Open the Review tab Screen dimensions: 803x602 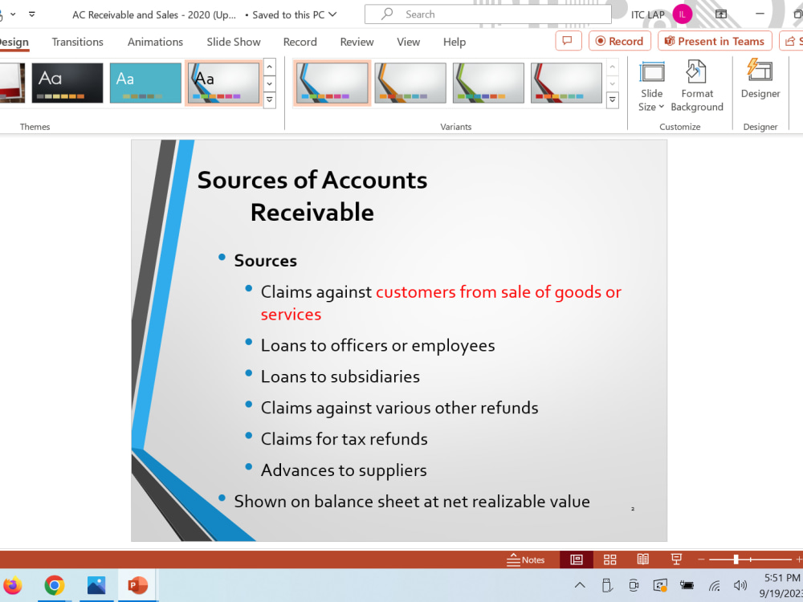[x=357, y=42]
